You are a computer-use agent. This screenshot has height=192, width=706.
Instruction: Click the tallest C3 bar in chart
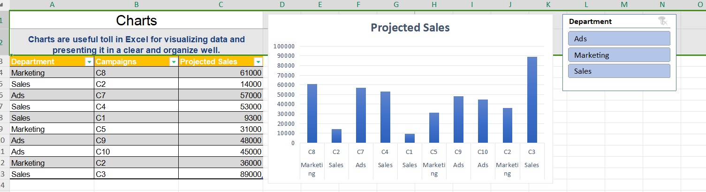click(x=531, y=100)
